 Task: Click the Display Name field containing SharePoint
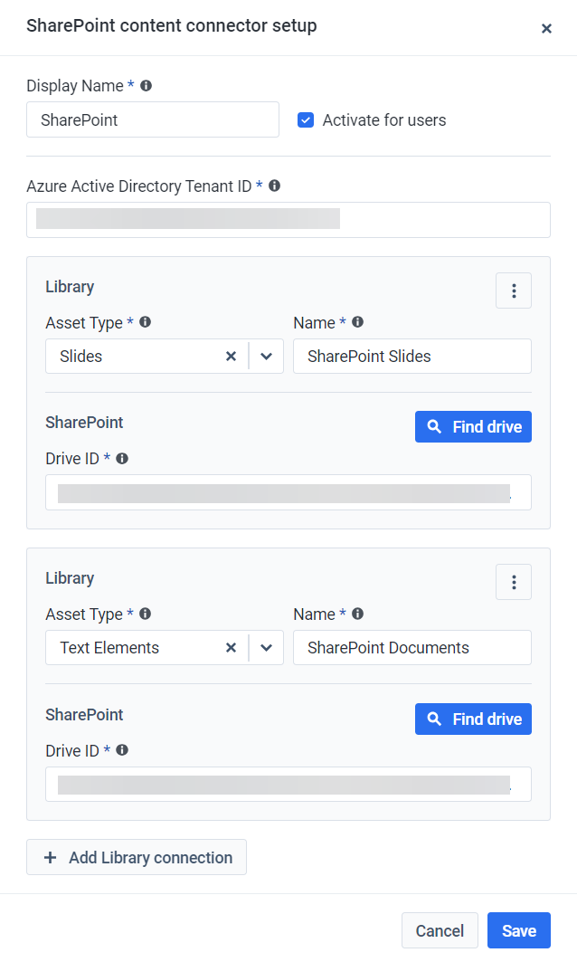[153, 119]
